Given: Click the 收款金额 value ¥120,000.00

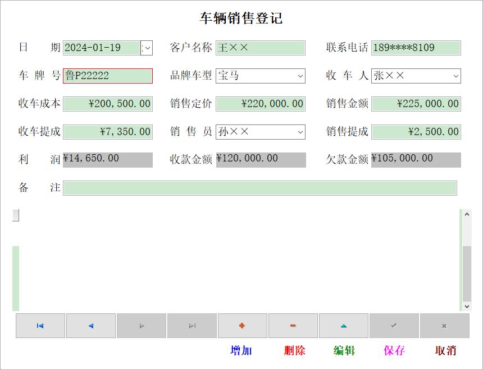Looking at the screenshot, I should [x=261, y=160].
